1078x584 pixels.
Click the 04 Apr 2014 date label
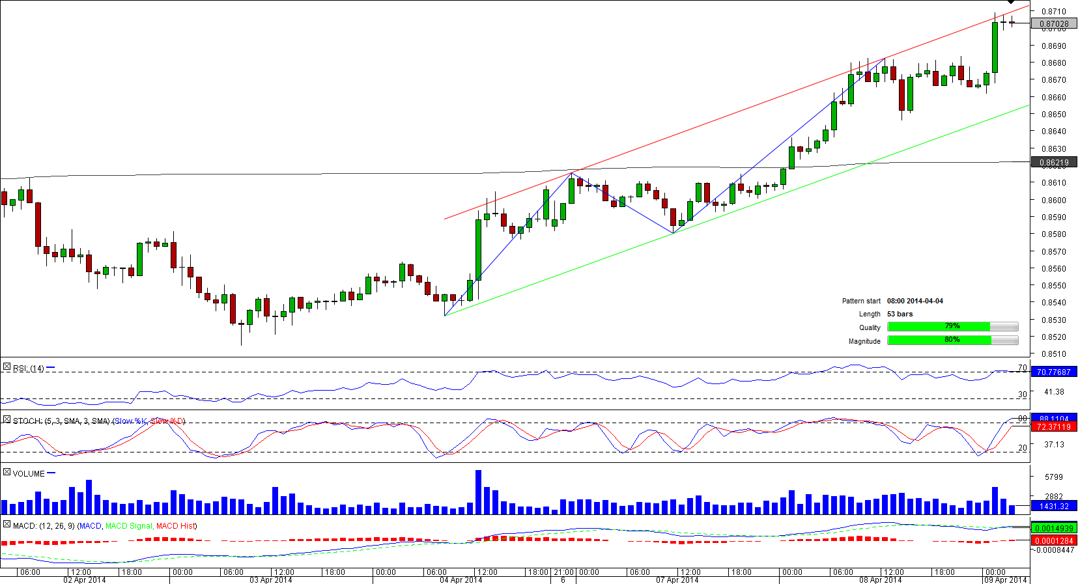pyautogui.click(x=461, y=579)
